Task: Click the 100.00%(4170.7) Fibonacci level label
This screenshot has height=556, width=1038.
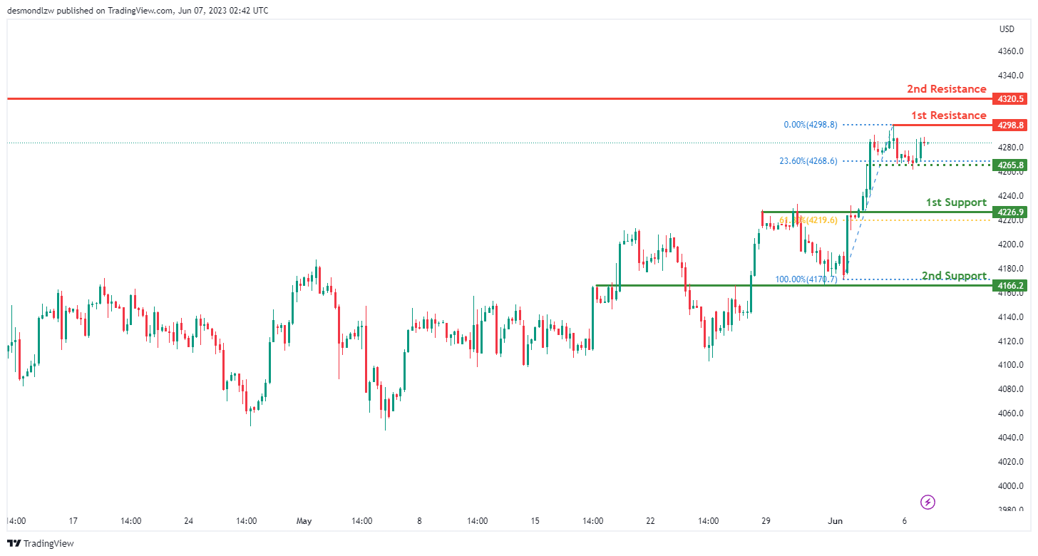Action: 806,279
